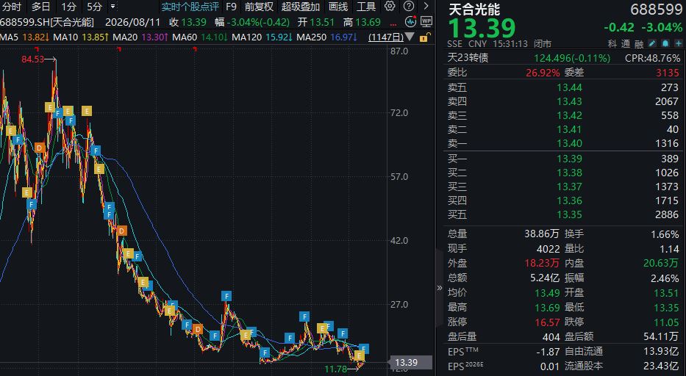
Task: Click the 天合光能 stock name header
Action: click(474, 10)
